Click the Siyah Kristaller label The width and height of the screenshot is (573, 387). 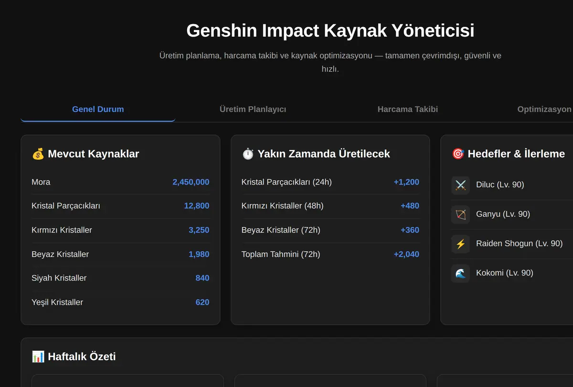tap(59, 278)
